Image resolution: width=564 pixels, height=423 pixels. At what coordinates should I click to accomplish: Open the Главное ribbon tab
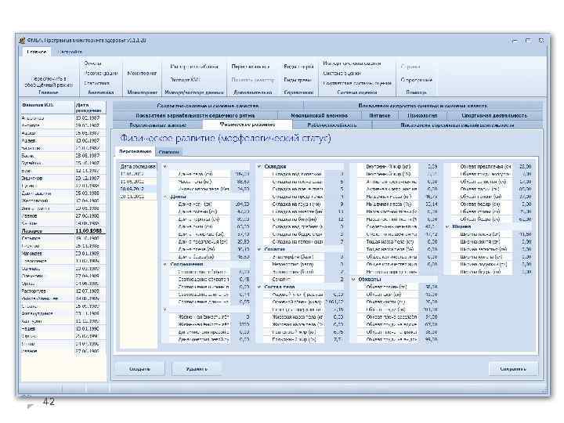37,52
